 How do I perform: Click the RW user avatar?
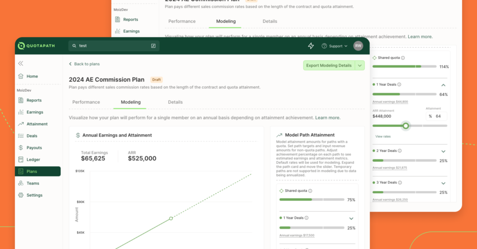(x=358, y=46)
